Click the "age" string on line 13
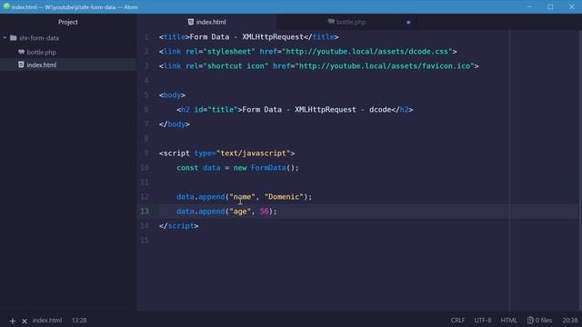Screen dimensions: 582x327 pos(240,212)
